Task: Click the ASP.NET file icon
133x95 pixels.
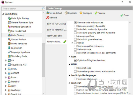Action: click(9, 73)
